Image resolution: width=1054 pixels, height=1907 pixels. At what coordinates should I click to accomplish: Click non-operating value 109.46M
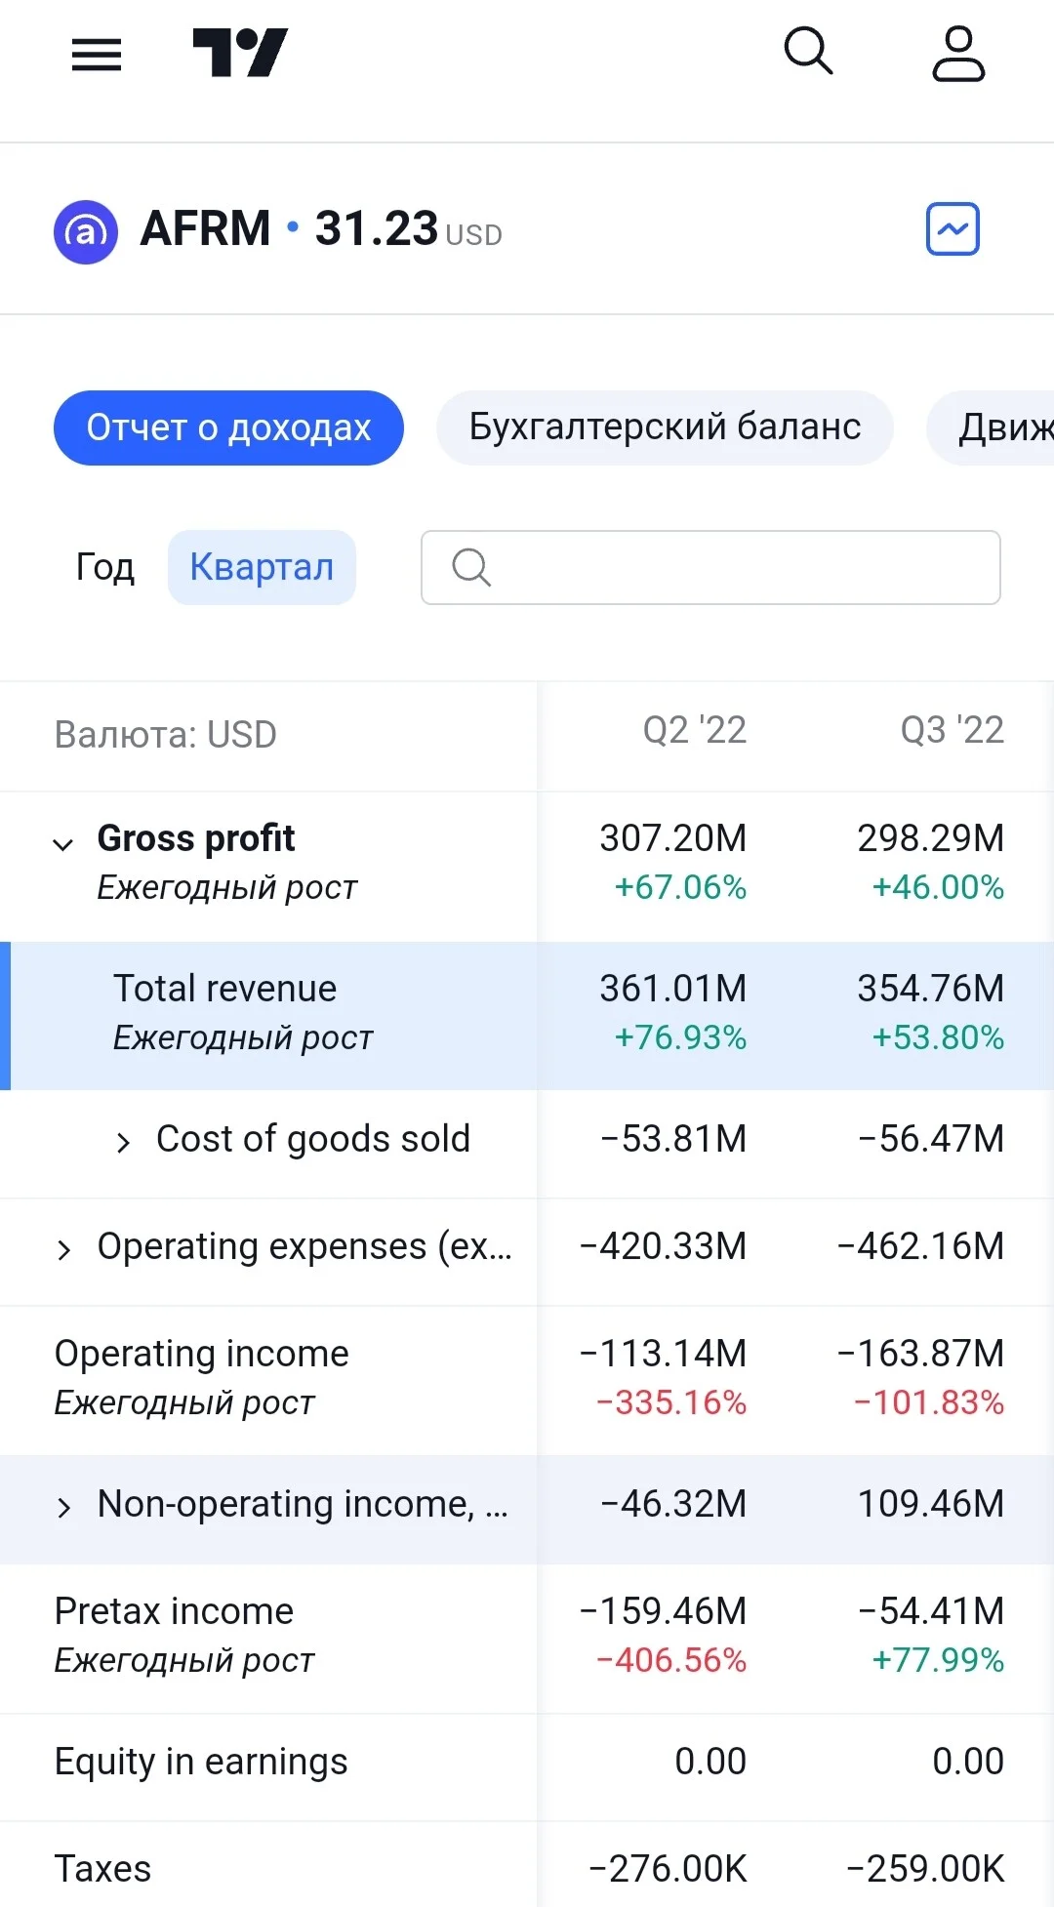pyautogui.click(x=931, y=1504)
